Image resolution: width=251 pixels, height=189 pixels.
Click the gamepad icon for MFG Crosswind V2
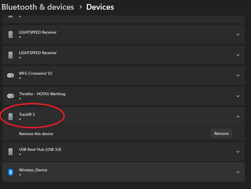(x=11, y=75)
